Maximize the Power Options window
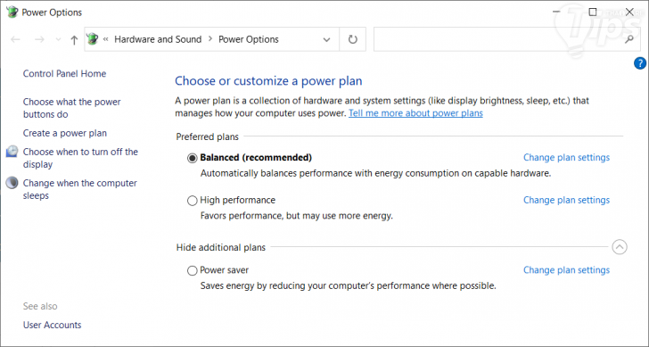Viewport: 649px width, 347px height. (x=593, y=12)
